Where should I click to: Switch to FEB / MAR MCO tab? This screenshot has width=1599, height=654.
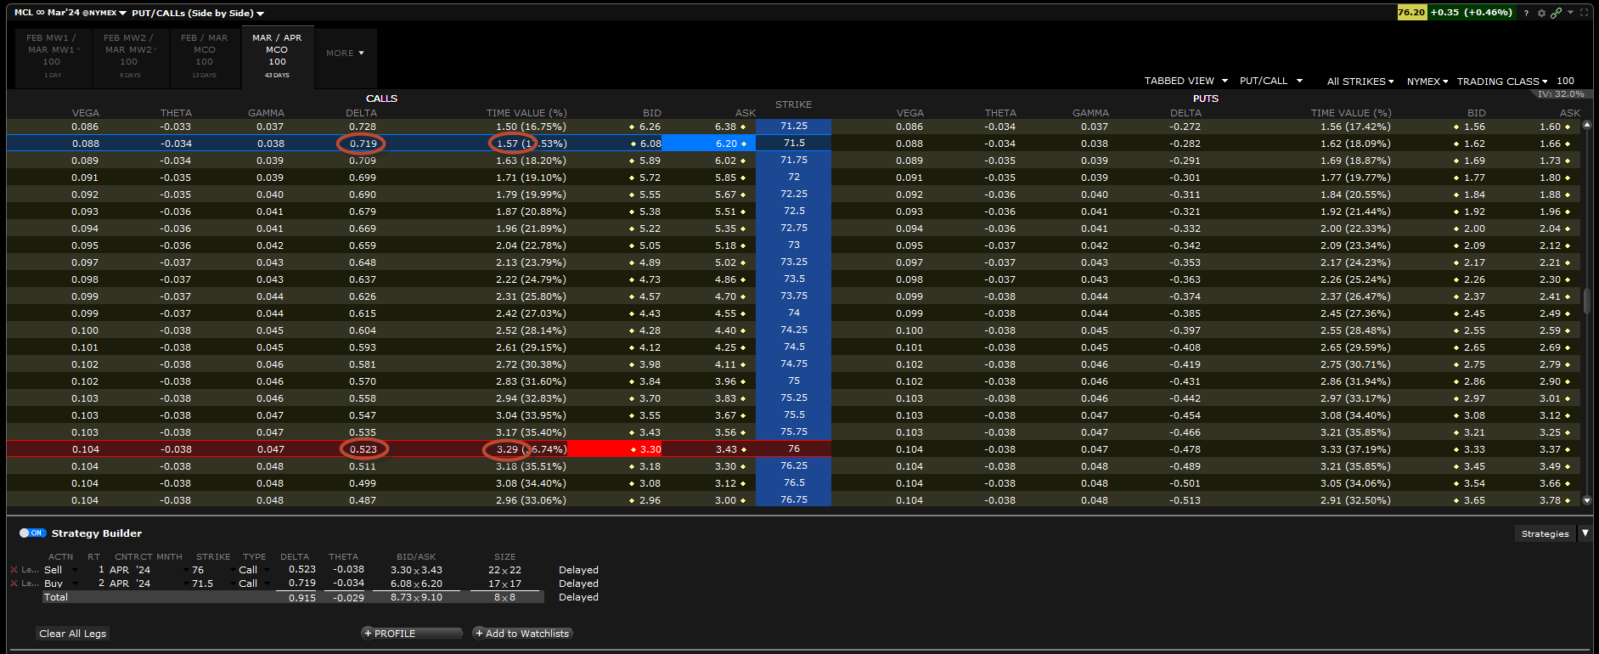(x=204, y=56)
